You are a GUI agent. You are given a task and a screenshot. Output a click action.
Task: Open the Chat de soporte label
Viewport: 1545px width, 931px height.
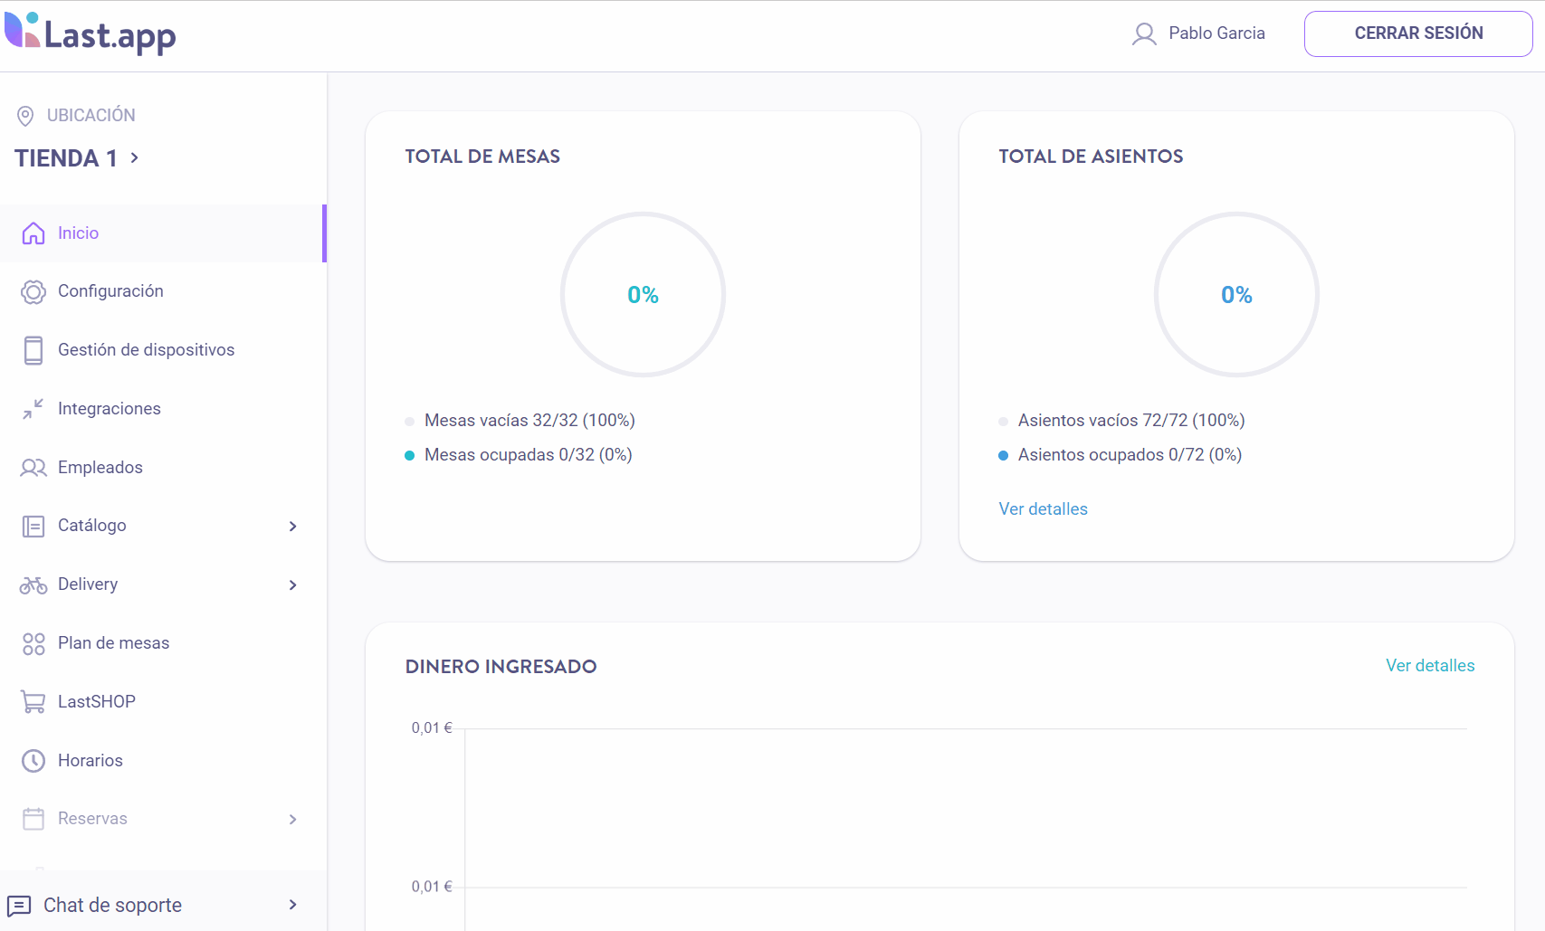[x=112, y=906]
